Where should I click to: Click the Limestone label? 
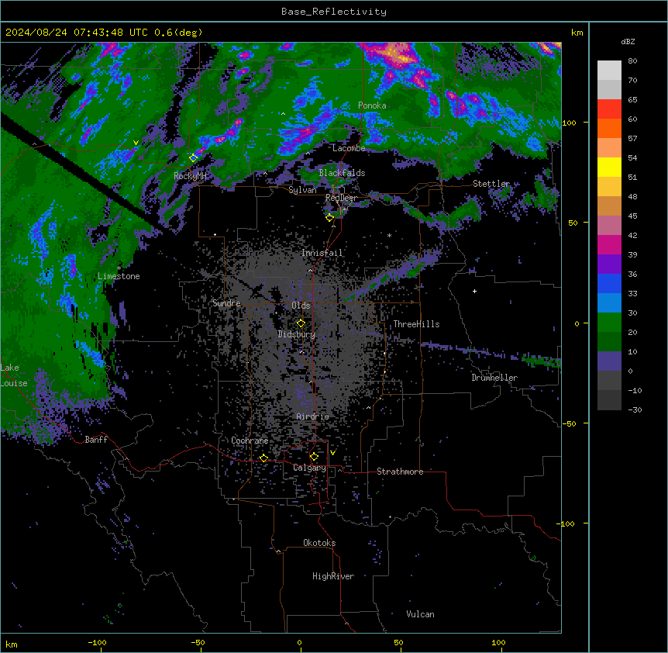119,276
